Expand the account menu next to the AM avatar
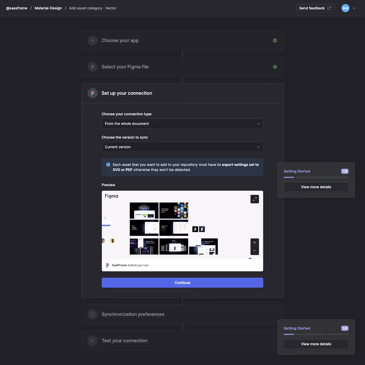The height and width of the screenshot is (365, 365). tap(354, 8)
